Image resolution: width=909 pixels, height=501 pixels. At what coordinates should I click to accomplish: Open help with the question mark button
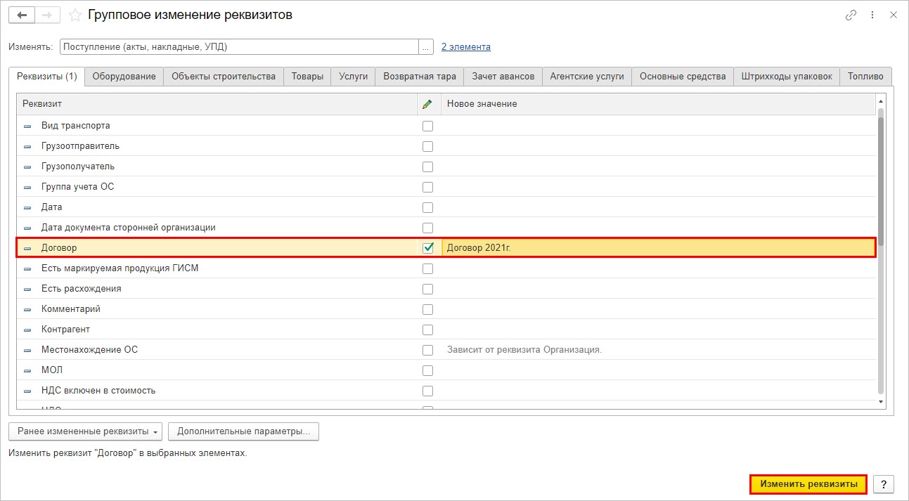pos(884,484)
